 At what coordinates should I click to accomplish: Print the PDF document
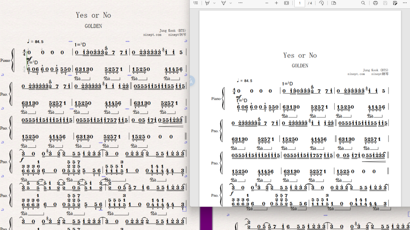[x=375, y=3]
